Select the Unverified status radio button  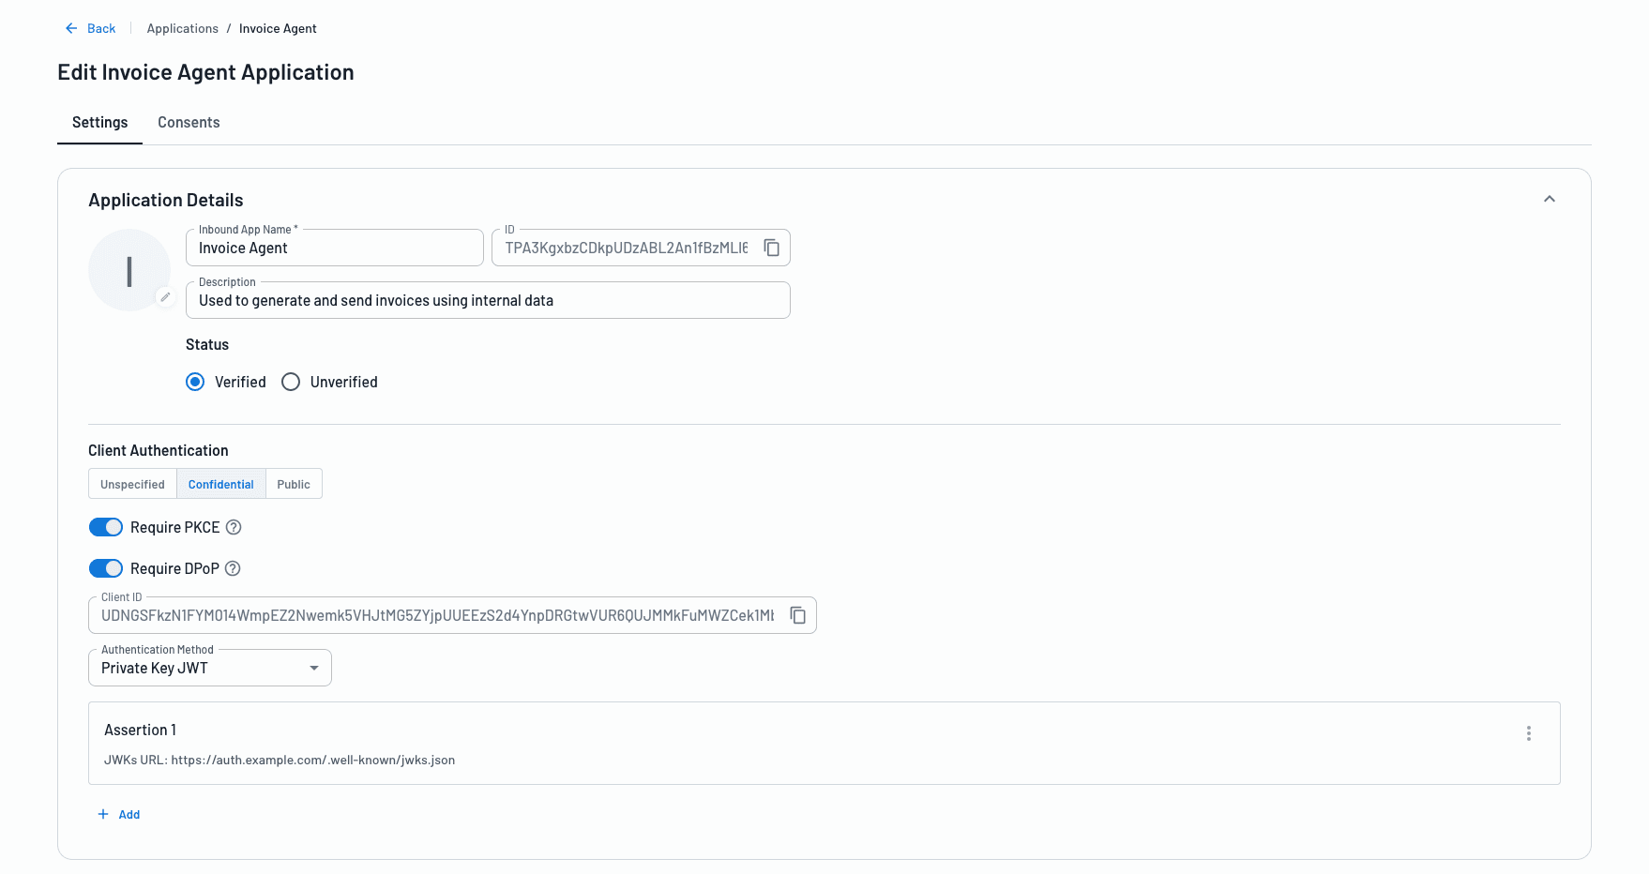291,382
